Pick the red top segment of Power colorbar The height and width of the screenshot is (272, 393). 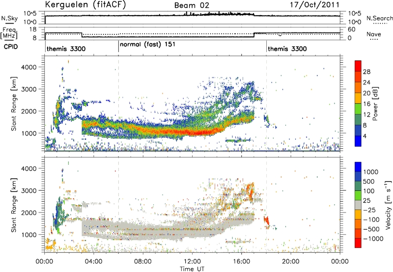click(x=358, y=66)
